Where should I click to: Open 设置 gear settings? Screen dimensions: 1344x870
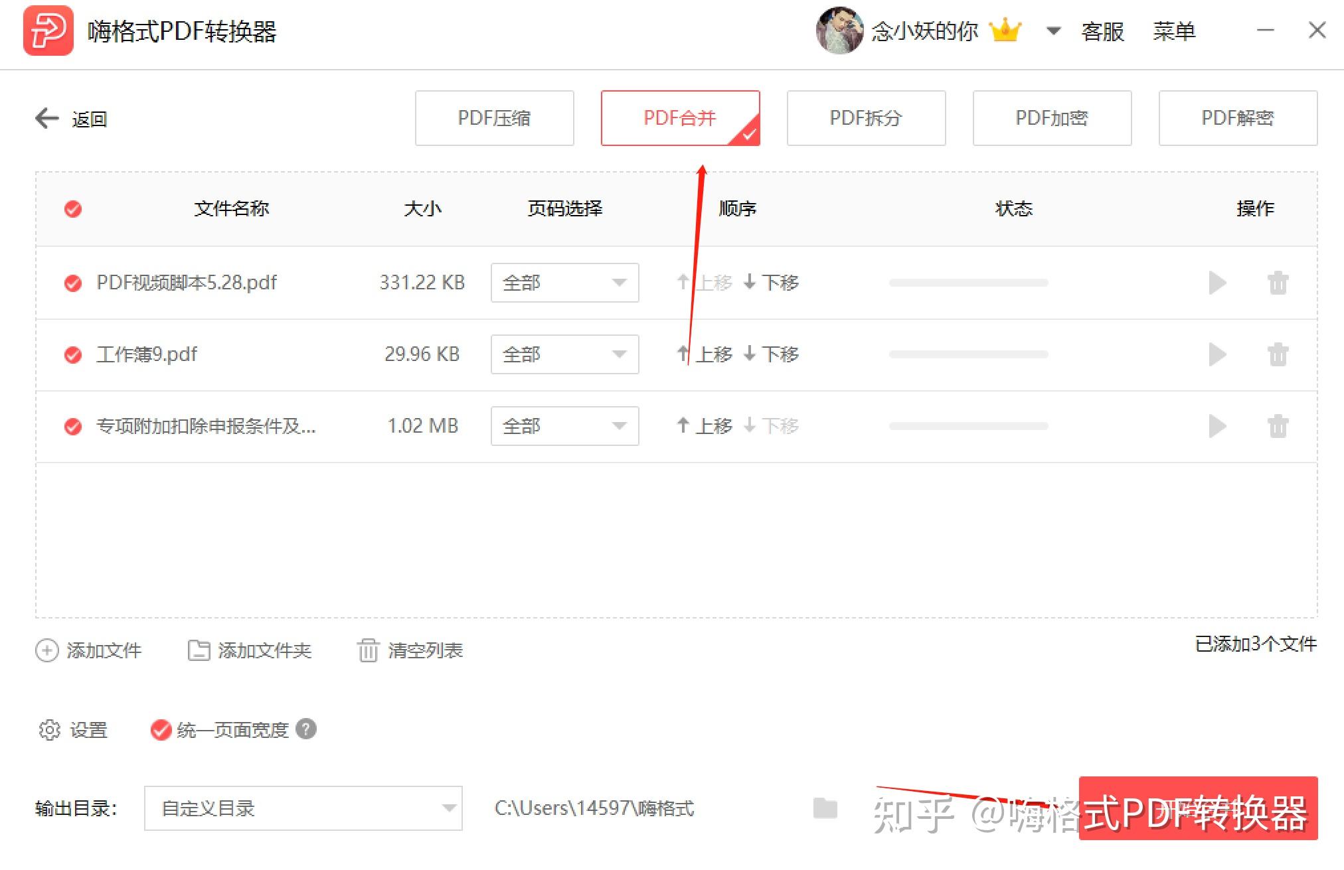(73, 730)
